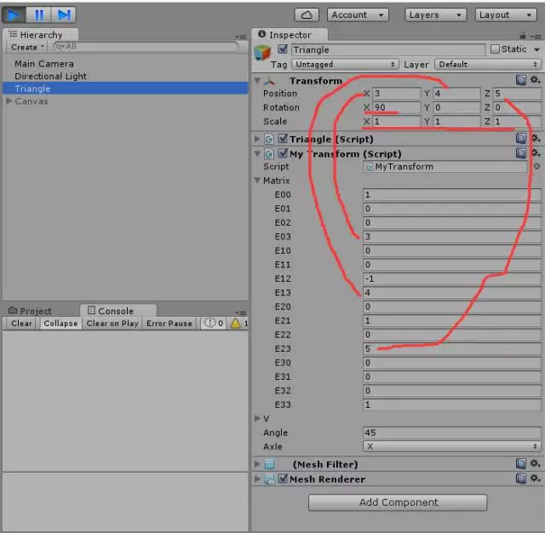Open the My Transform (Script) help icon
The width and height of the screenshot is (545, 533).
tap(520, 153)
